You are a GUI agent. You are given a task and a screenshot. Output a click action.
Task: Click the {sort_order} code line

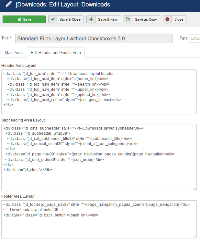coord(54,160)
